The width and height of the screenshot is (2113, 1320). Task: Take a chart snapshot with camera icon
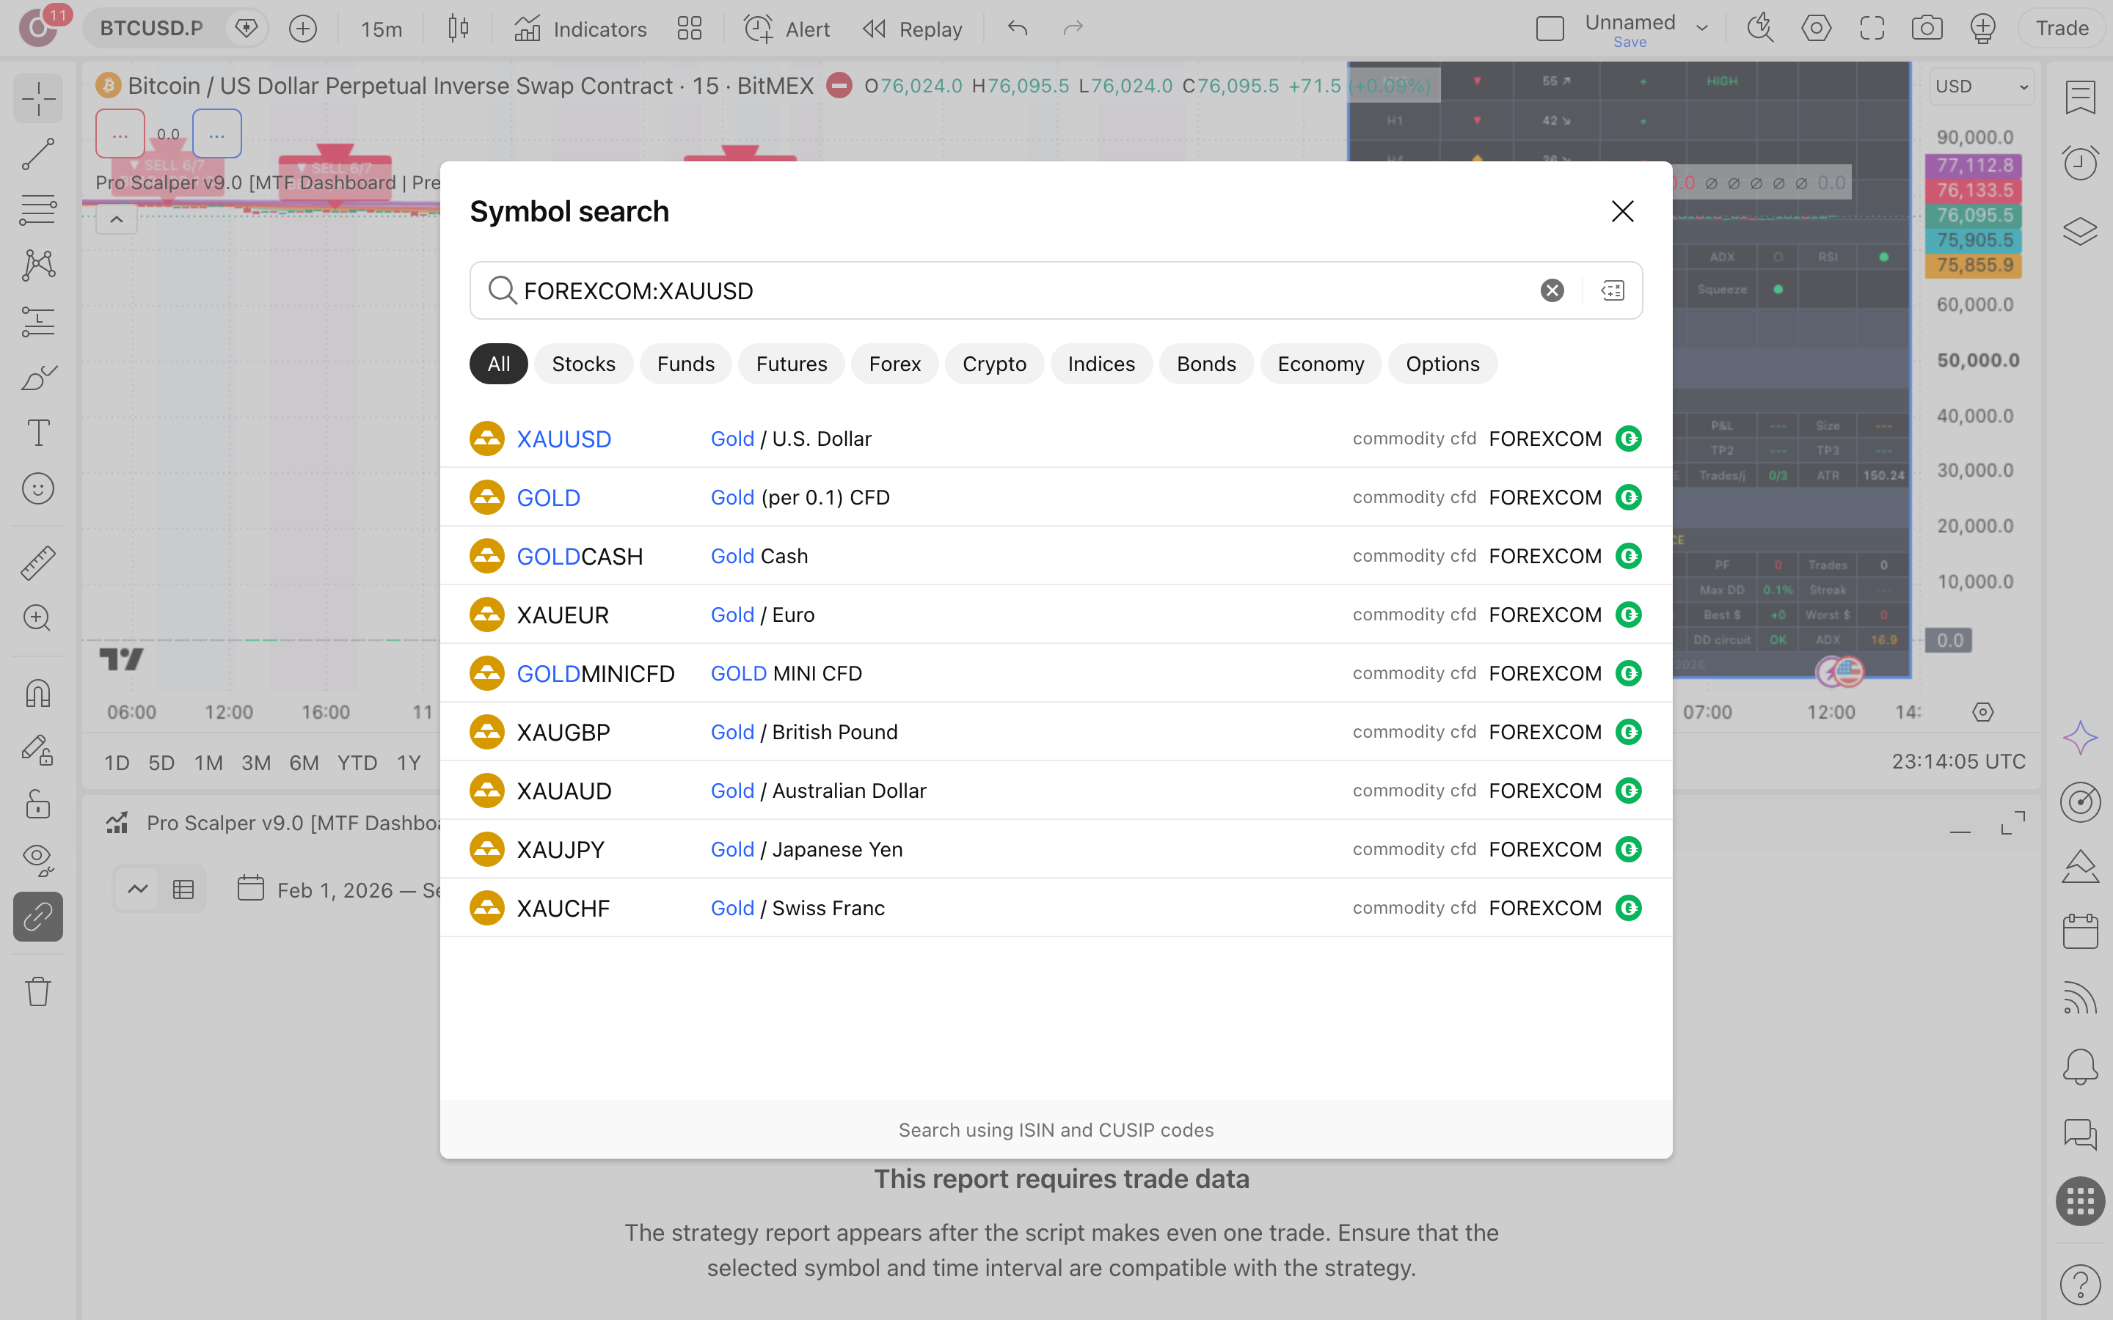click(x=1926, y=29)
